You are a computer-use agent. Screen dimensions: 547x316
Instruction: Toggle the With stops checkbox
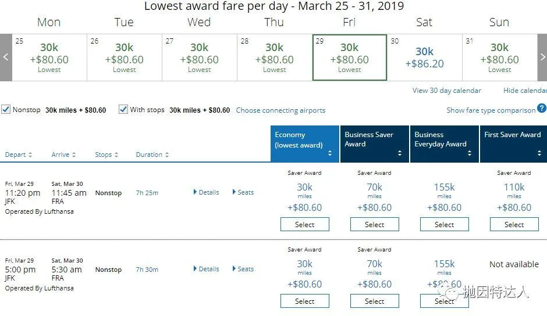(x=123, y=109)
